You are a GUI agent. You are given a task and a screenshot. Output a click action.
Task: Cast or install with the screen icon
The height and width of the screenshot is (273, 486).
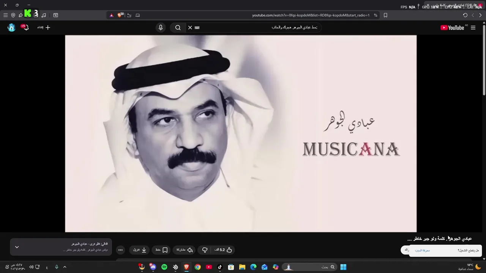[137, 15]
